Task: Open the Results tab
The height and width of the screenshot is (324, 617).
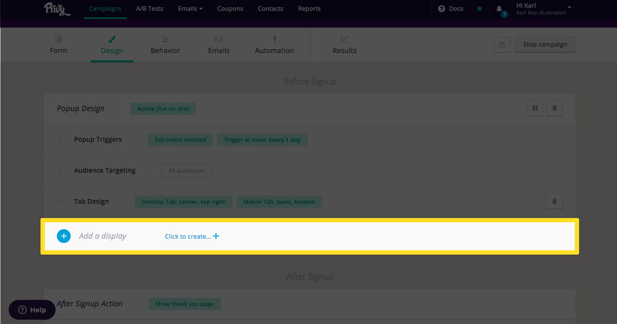Action: pyautogui.click(x=344, y=45)
